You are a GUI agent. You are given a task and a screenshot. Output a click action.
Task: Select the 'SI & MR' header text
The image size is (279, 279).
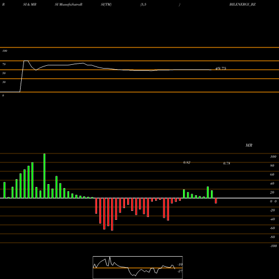coord(30,4)
